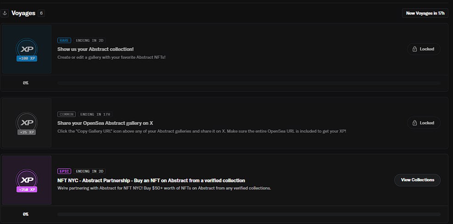Image resolution: width=453 pixels, height=224 pixels.
Task: Click the padlock icon on second Locked button
Action: coord(414,123)
